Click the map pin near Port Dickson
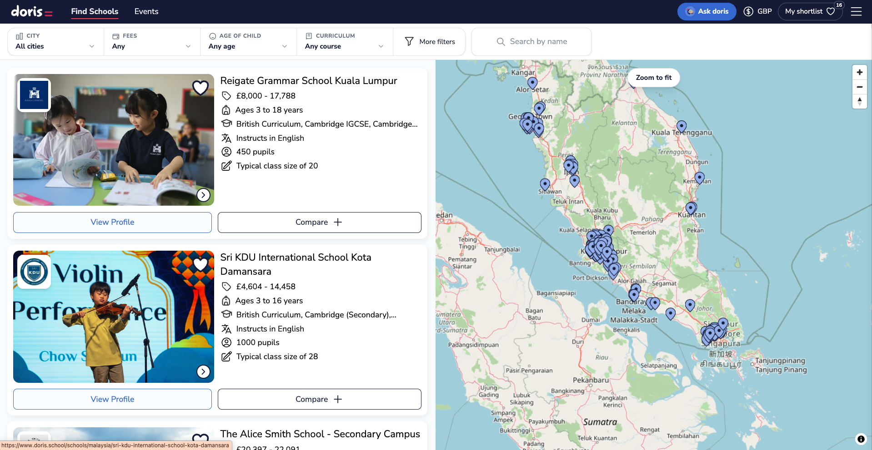Screen dimensions: 872x450 tap(614, 270)
